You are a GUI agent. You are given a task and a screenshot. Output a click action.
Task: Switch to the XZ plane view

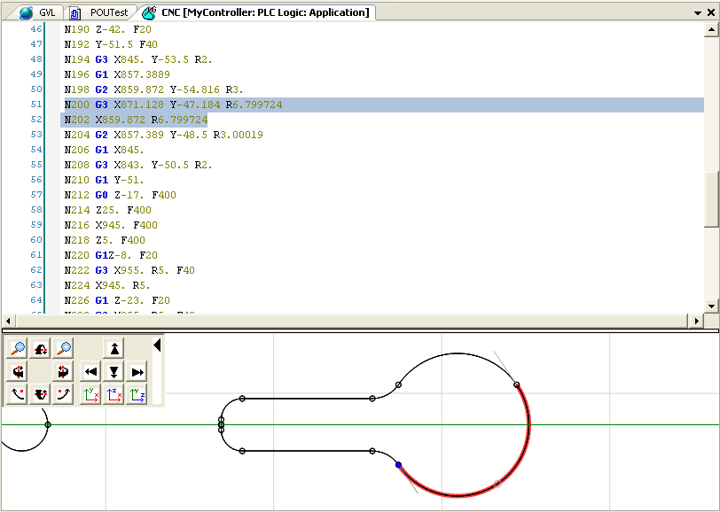coord(113,395)
